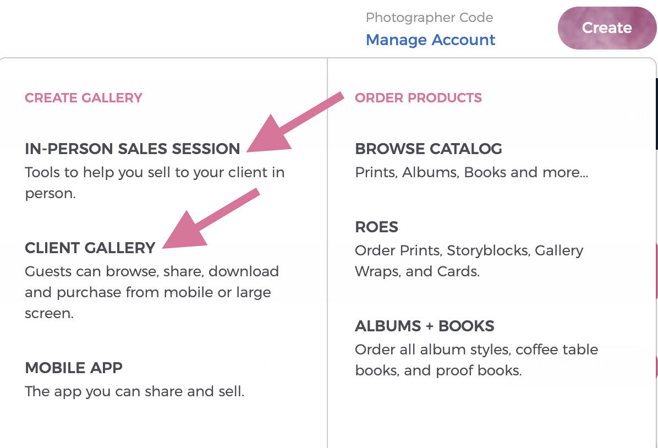This screenshot has width=658, height=448.
Task: Click "Prints, Albums, Books and more" description
Action: 471,172
